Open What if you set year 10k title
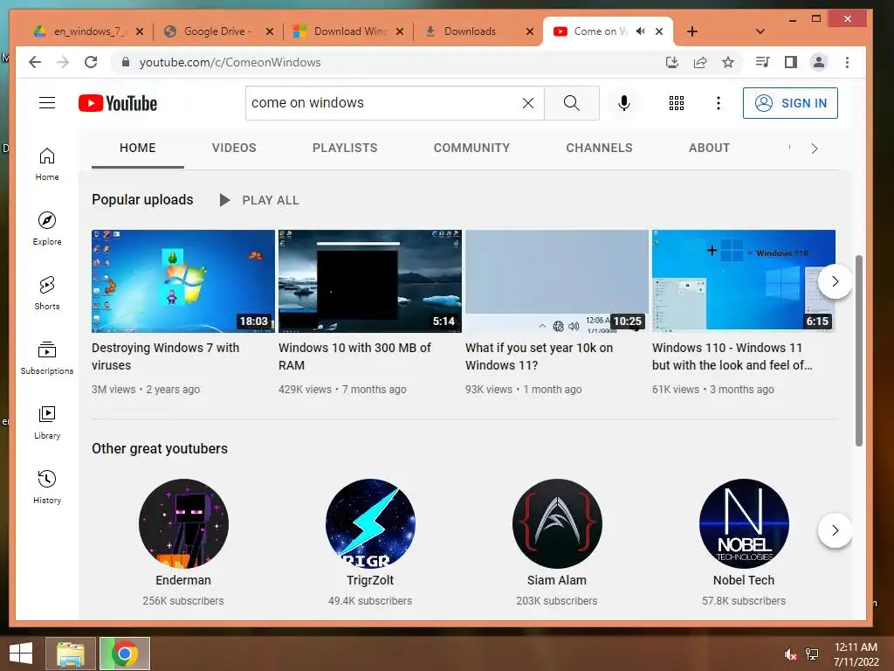Screen dimensions: 894x671 pos(539,356)
